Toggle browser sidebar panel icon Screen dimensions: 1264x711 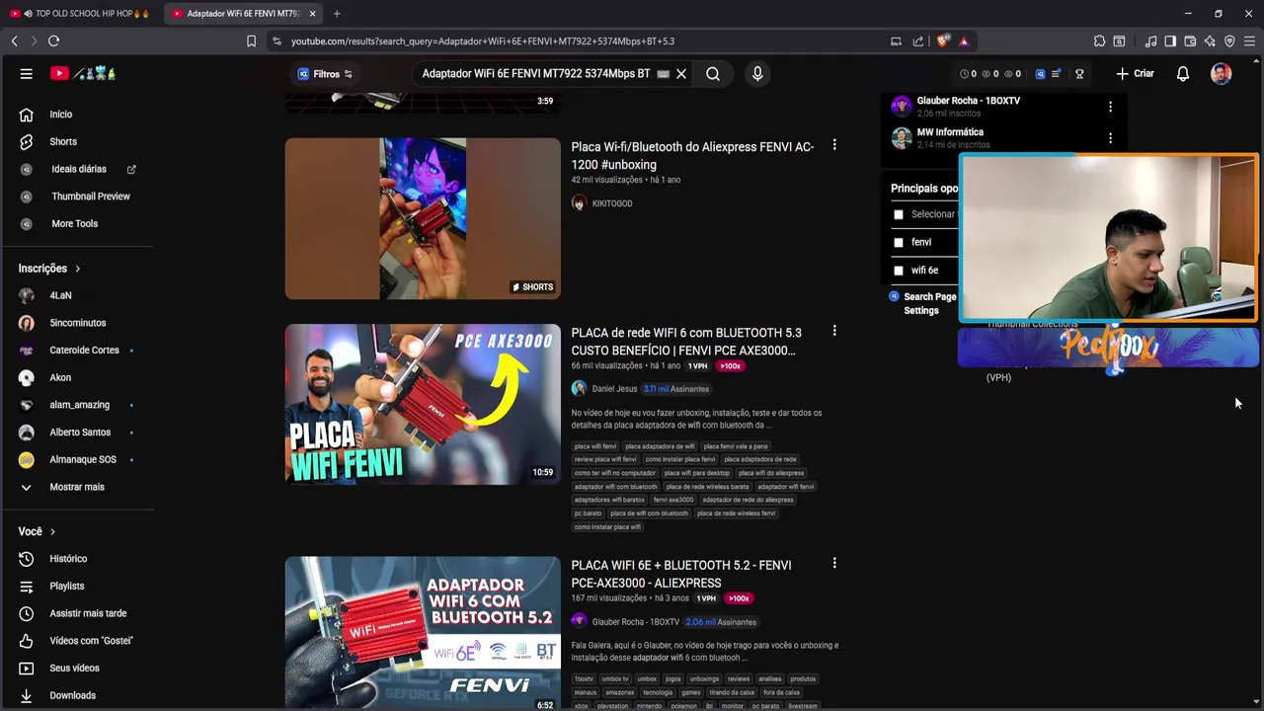click(1170, 41)
